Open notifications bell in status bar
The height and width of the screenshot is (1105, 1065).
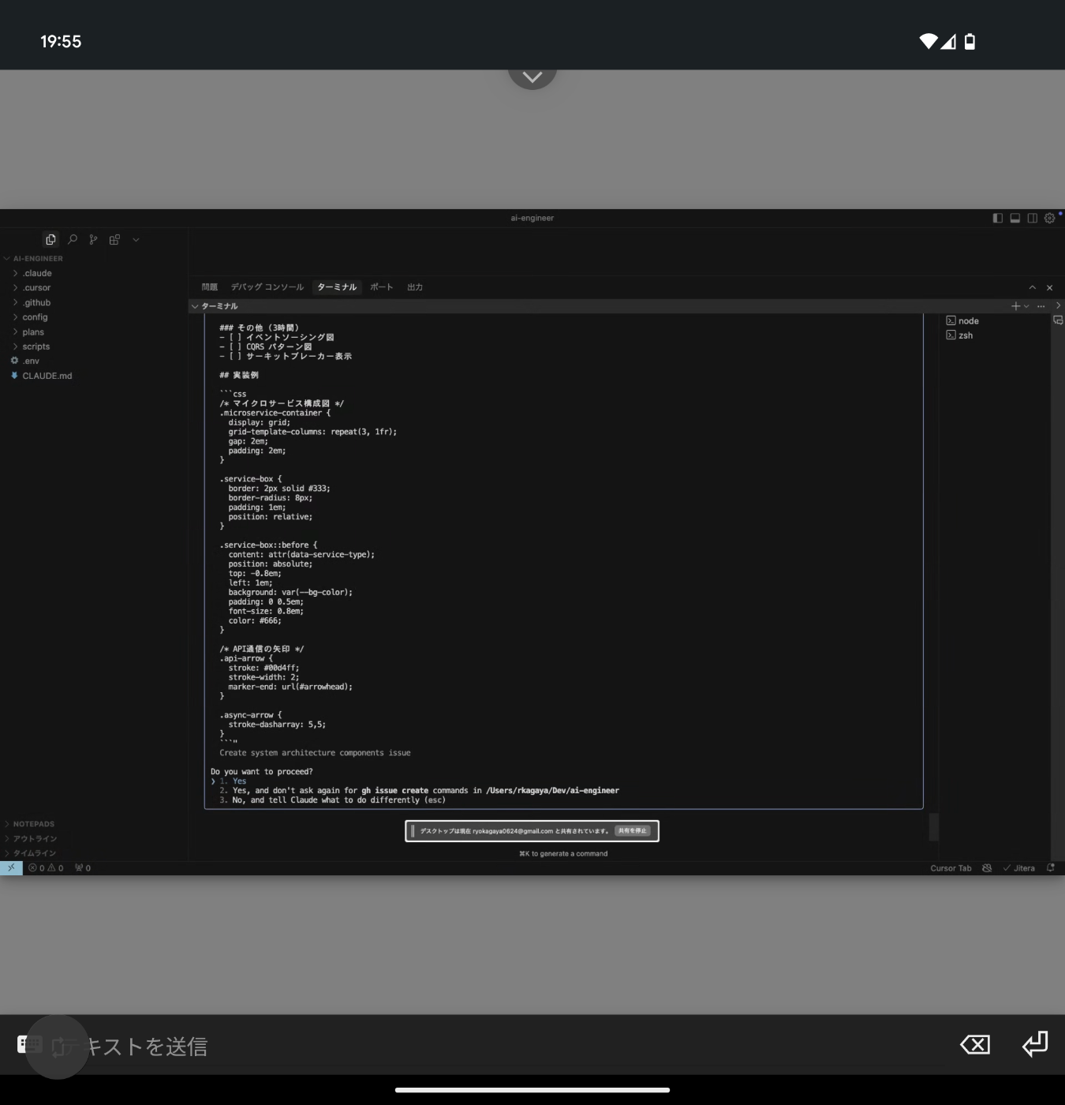click(x=1051, y=868)
